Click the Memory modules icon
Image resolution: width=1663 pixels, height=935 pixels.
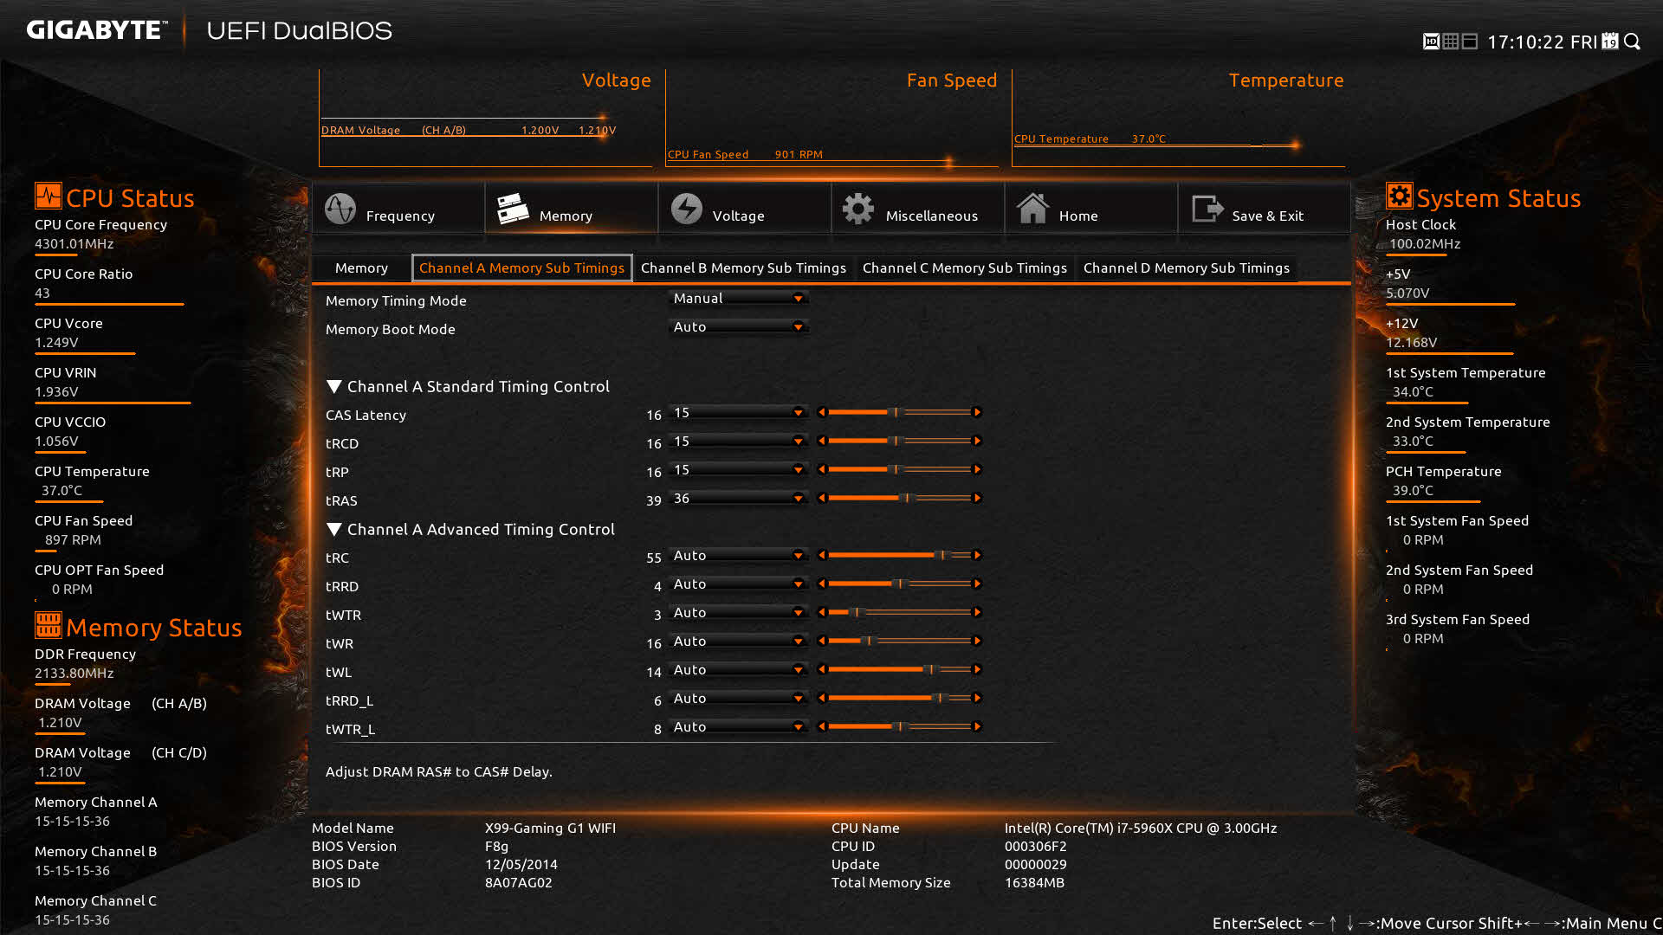[513, 209]
